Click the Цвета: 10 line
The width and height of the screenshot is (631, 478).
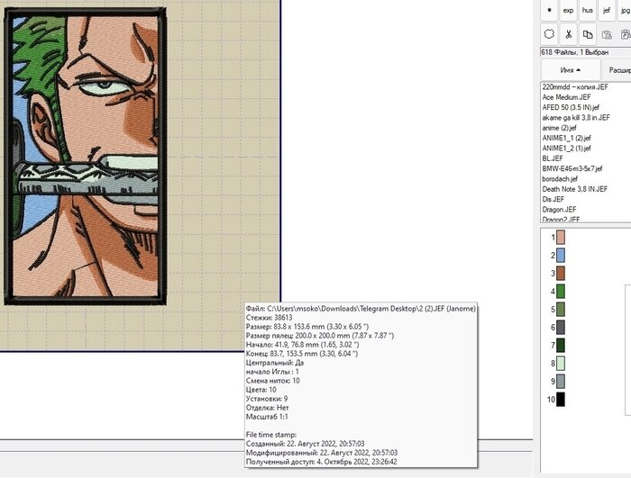[261, 390]
